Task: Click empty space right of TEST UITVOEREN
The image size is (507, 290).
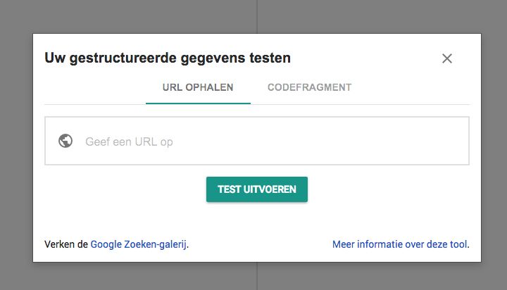Action: pos(387,189)
